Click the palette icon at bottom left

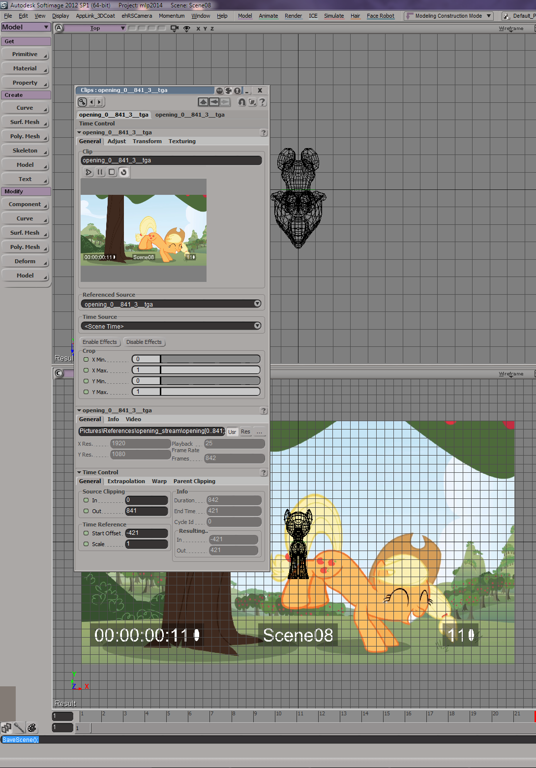point(32,728)
